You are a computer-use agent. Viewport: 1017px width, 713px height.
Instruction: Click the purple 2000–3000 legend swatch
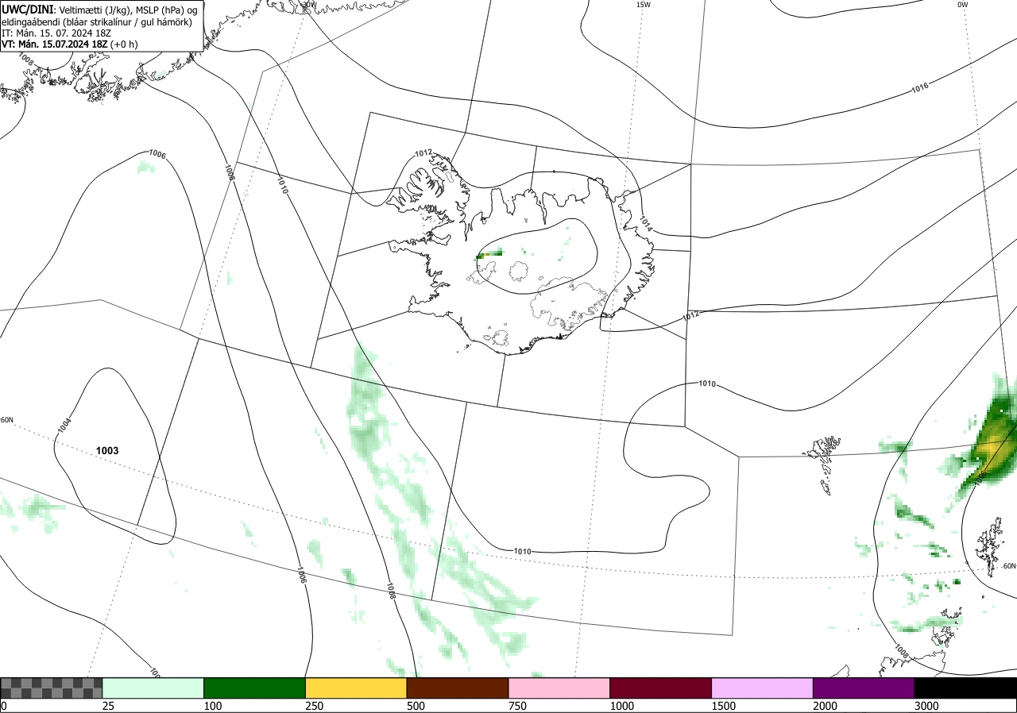864,688
